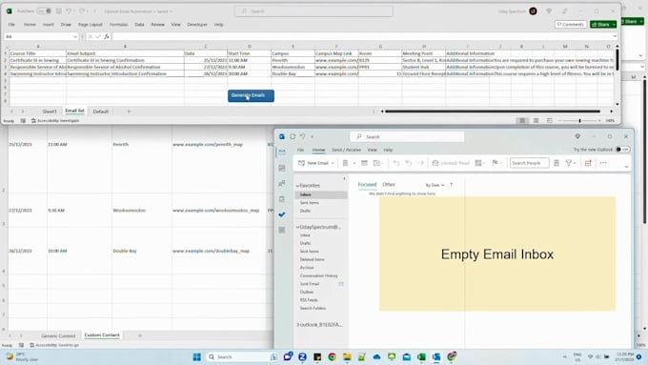
Task: Add a new sheet in front Excel window
Action: [129, 112]
